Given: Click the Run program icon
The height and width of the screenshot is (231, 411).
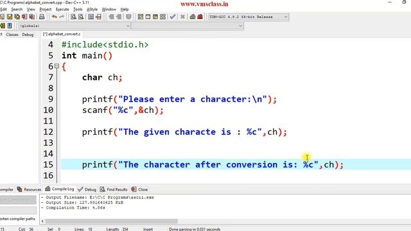Looking at the screenshot, I should [x=148, y=17].
